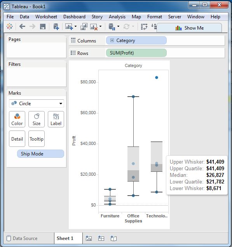
Task: Click the Show Me button
Action: [189, 28]
